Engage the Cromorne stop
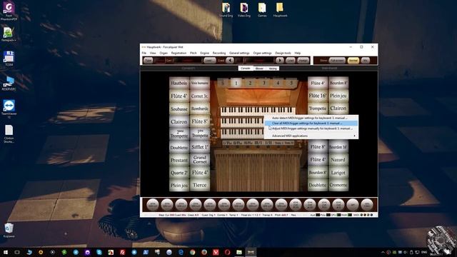Viewport: 457px width, 257px height. tap(338, 186)
